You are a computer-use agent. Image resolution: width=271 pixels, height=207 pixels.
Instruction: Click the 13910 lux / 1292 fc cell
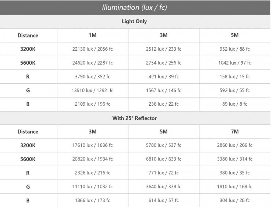click(x=93, y=90)
